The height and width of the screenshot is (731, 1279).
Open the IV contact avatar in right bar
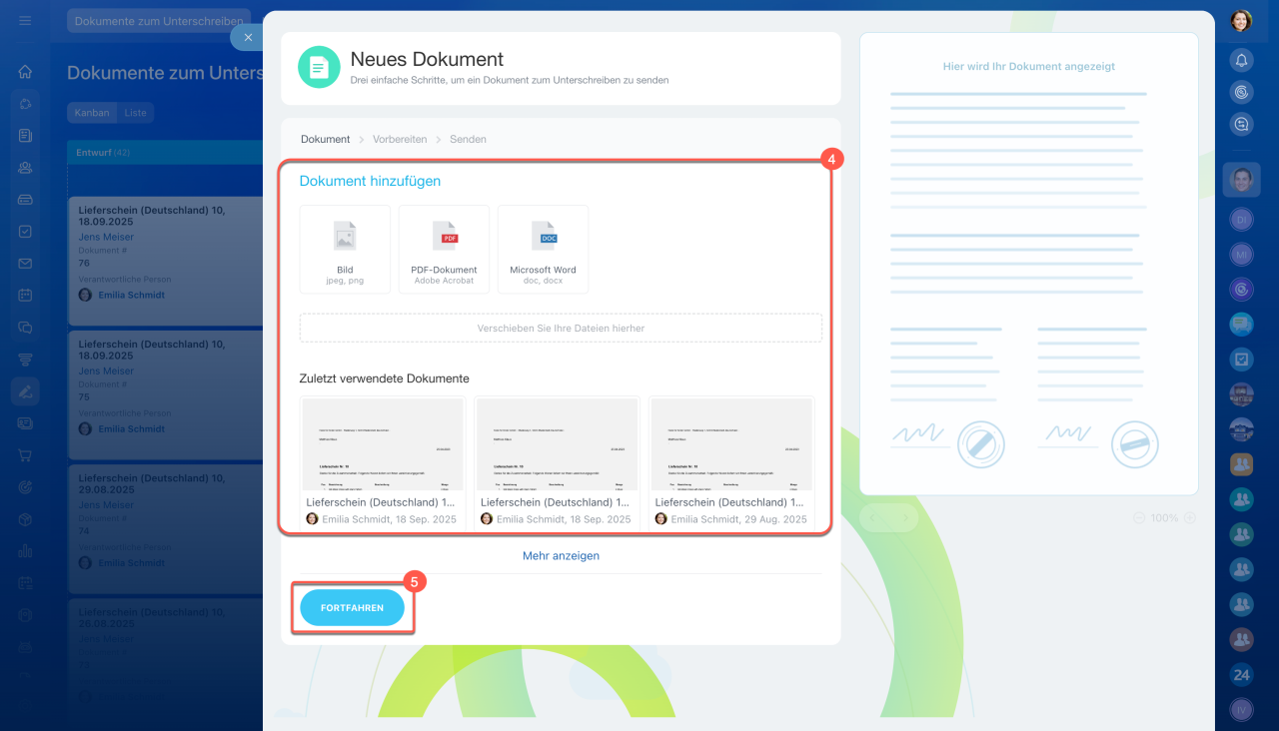pyautogui.click(x=1241, y=709)
